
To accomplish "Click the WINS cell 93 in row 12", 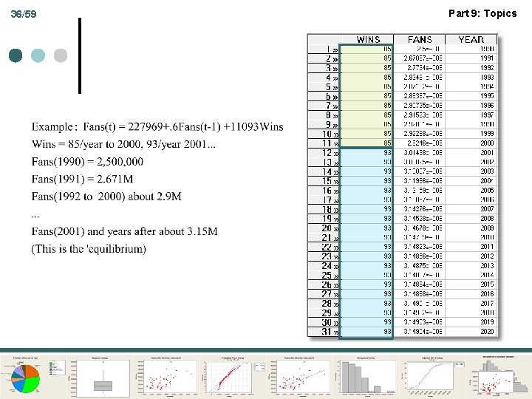I will tap(366, 153).
